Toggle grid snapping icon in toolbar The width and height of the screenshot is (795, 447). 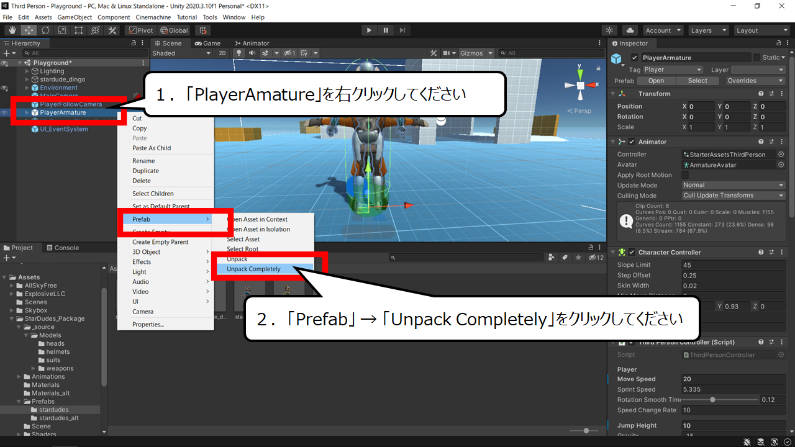point(202,30)
